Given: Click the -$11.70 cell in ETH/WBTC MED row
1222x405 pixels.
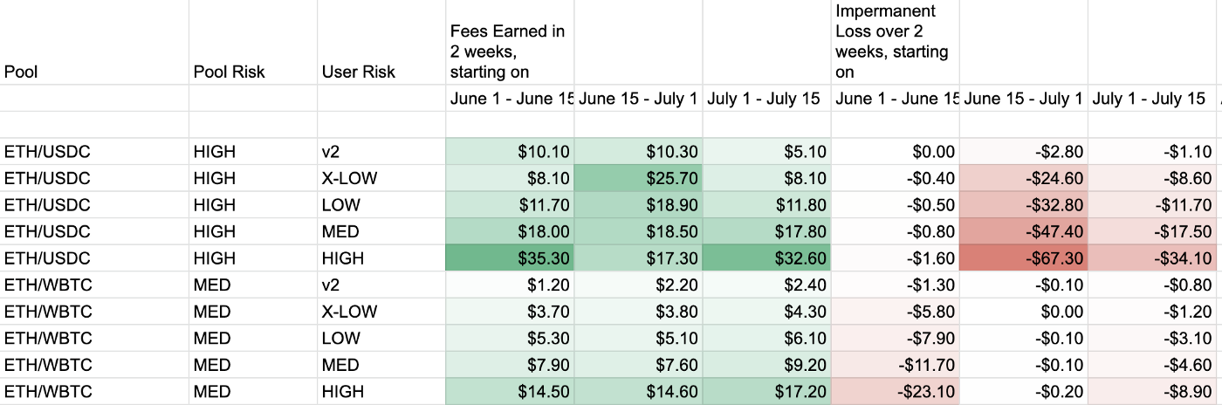Looking at the screenshot, I should 896,365.
